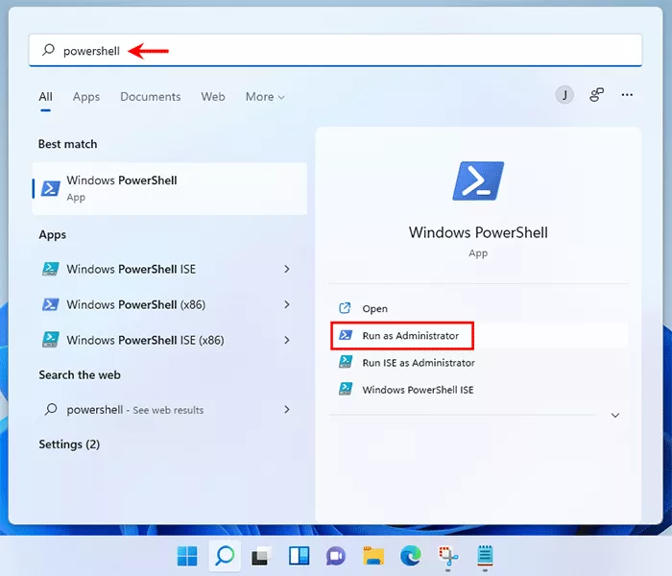Click the Windows PowerShell ISE list icon

(51, 269)
